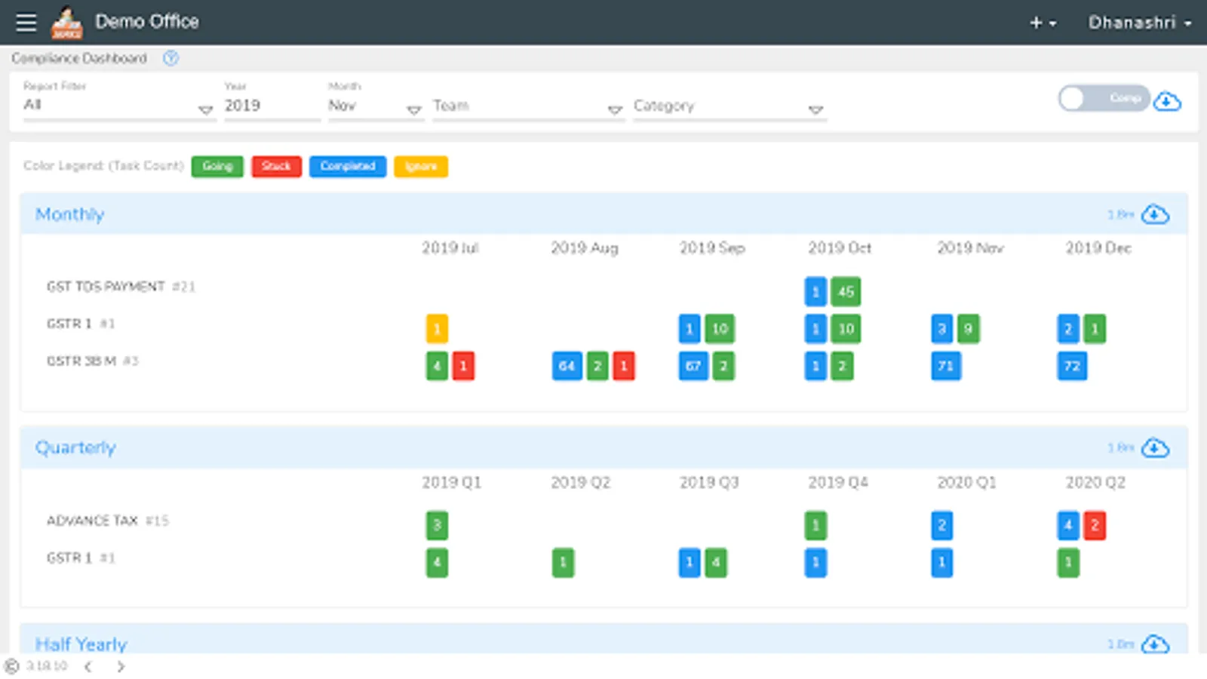Download the Monthly section via cloud icon
This screenshot has height=679, width=1207.
pos(1155,214)
